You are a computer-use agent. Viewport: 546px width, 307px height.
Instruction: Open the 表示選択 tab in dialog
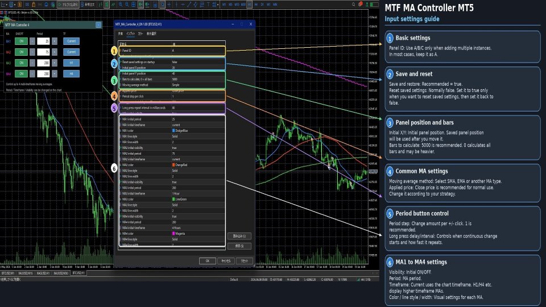coord(151,34)
